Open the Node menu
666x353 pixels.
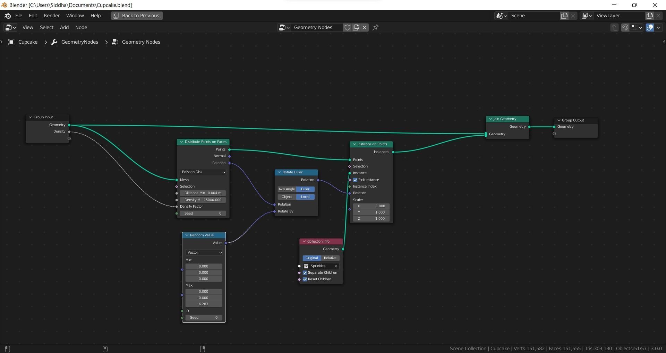81,27
